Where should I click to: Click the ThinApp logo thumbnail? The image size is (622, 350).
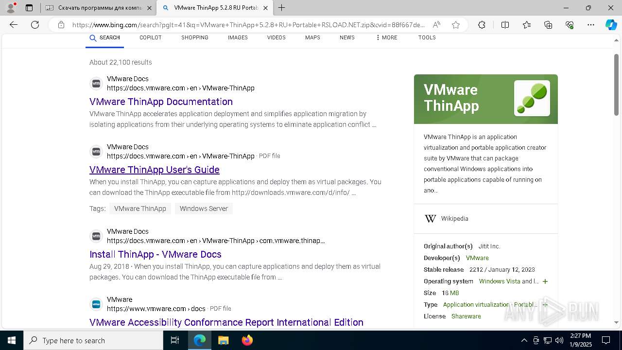click(532, 98)
